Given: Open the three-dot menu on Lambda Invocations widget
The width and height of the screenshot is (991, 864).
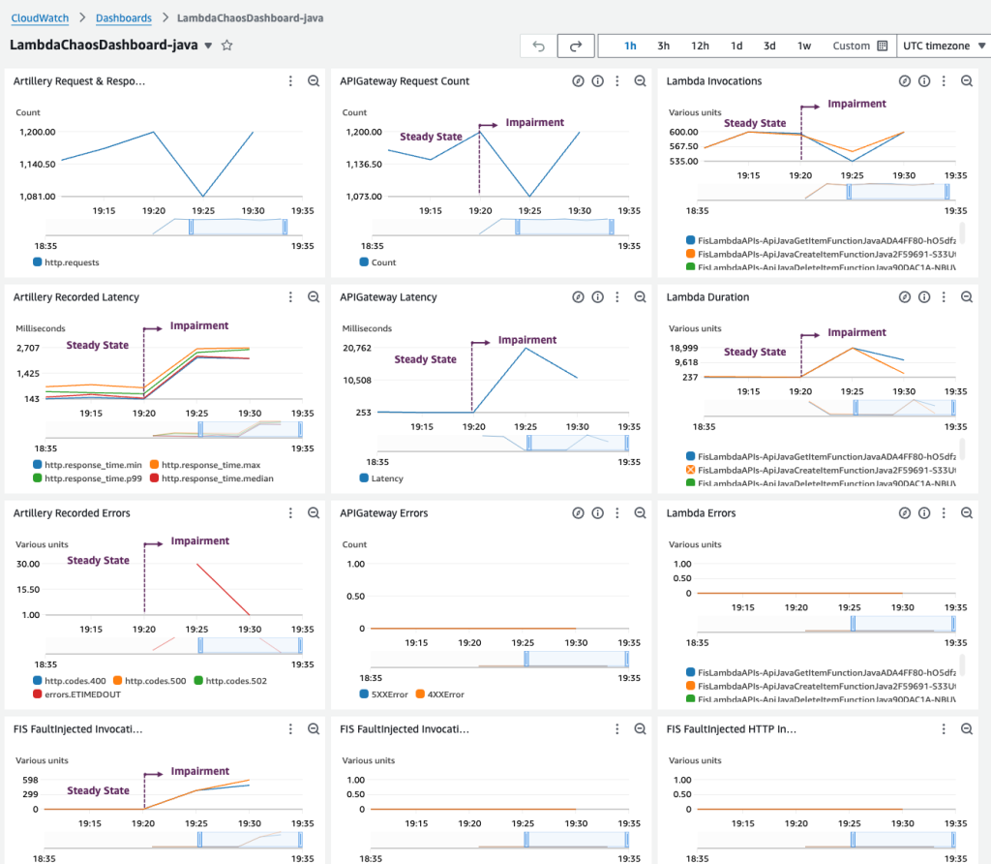Looking at the screenshot, I should tap(945, 81).
